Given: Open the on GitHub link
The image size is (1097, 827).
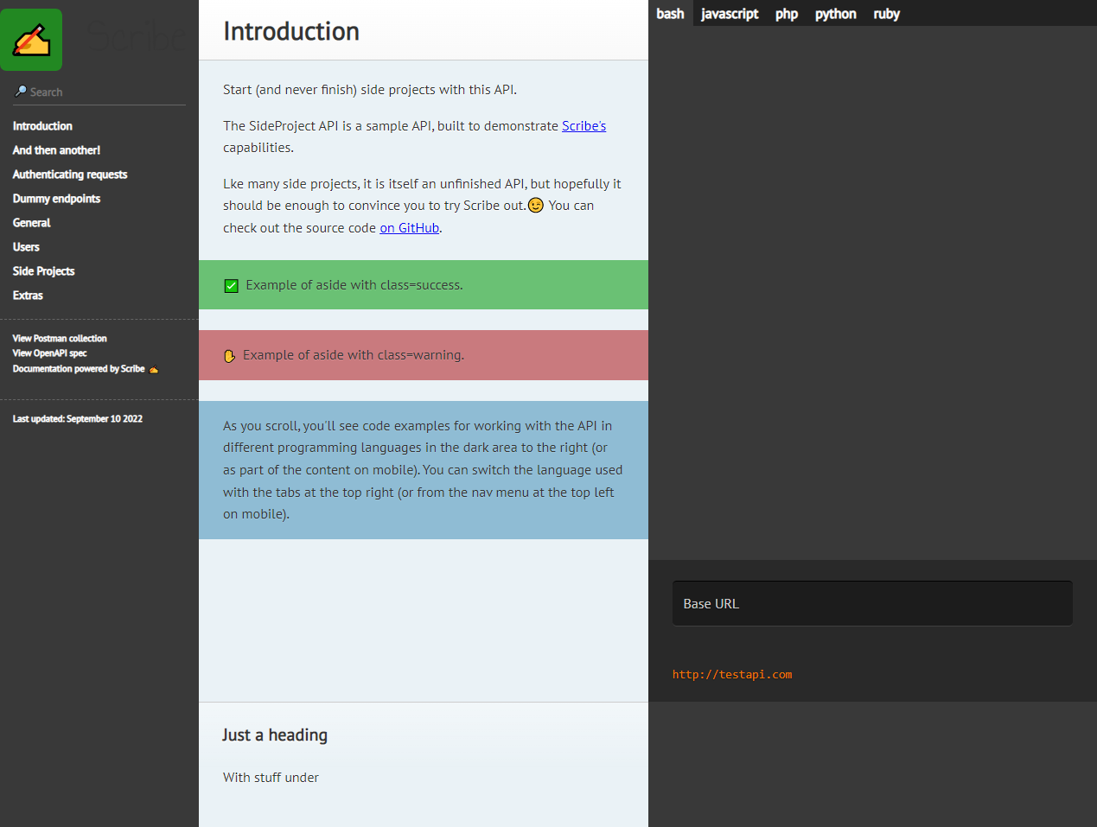Looking at the screenshot, I should click(410, 228).
